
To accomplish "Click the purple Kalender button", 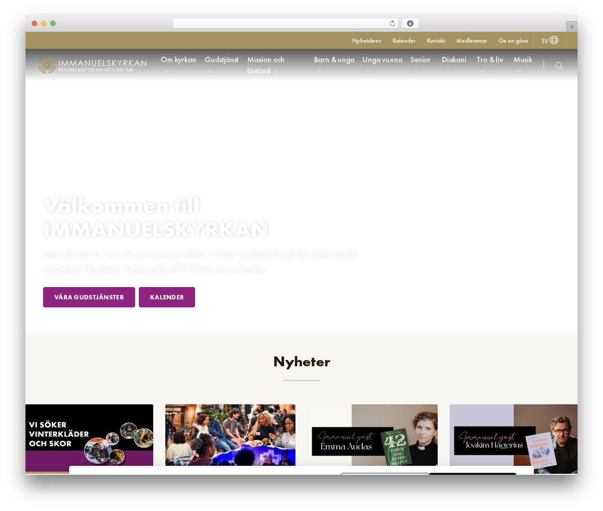I will [x=167, y=297].
